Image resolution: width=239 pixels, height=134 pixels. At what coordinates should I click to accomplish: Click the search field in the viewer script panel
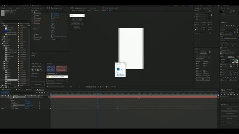point(77,15)
